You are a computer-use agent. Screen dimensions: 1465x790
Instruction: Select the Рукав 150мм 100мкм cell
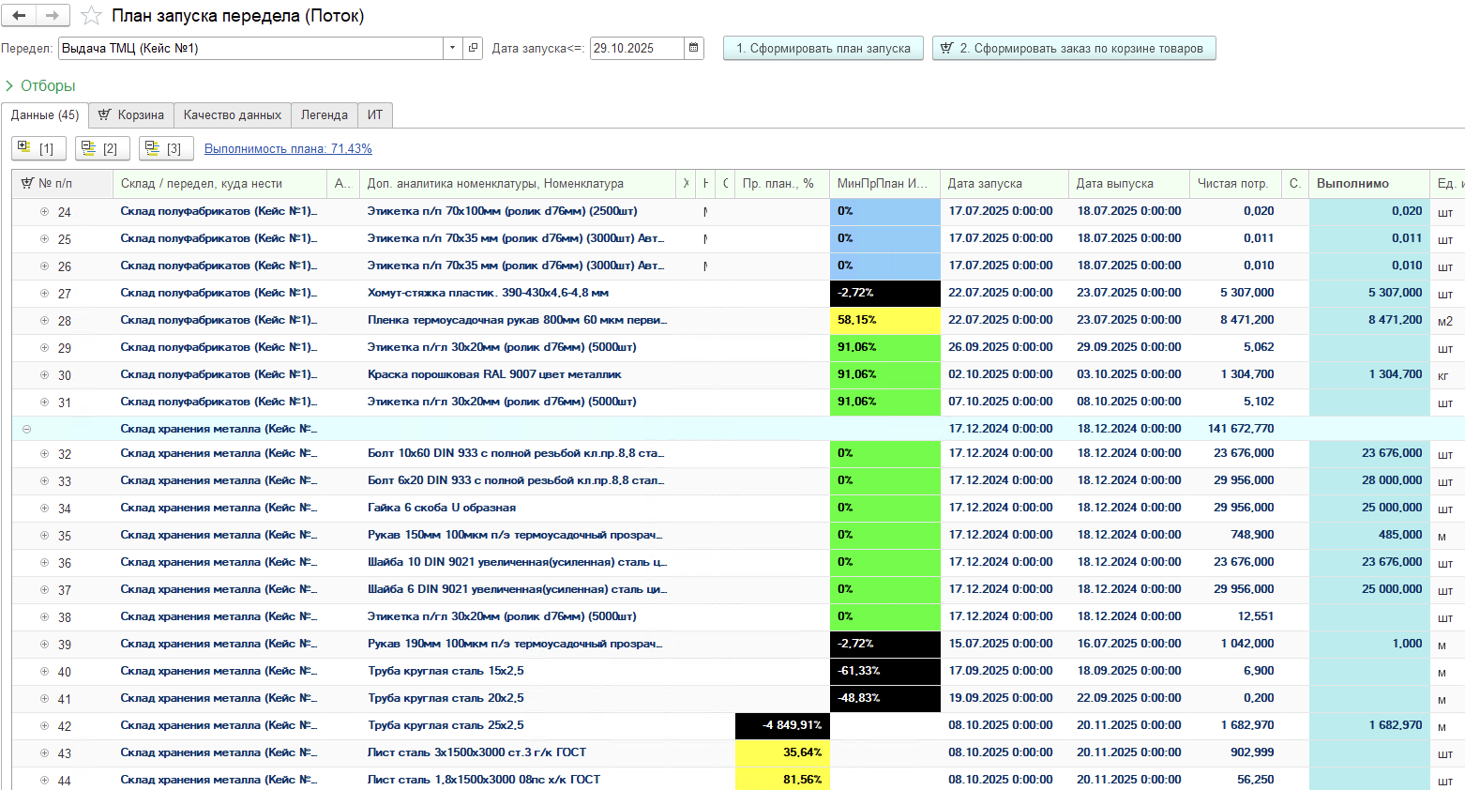click(517, 536)
